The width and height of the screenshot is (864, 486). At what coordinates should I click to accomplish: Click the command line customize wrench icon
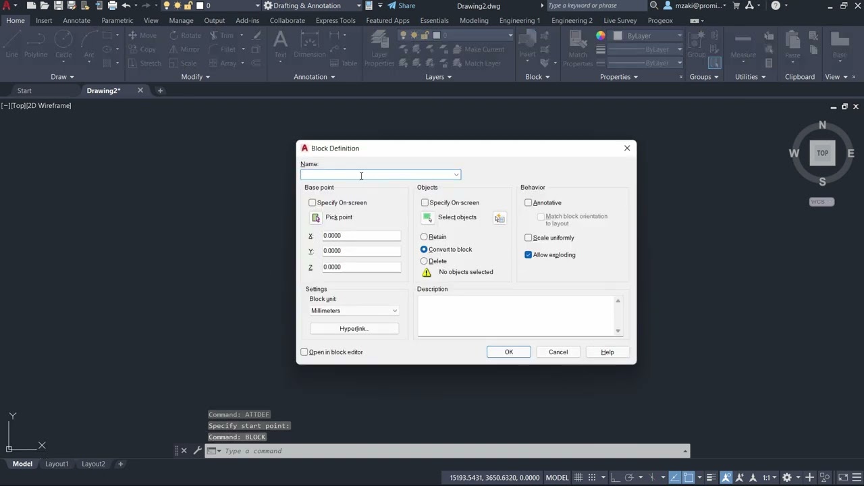point(197,451)
